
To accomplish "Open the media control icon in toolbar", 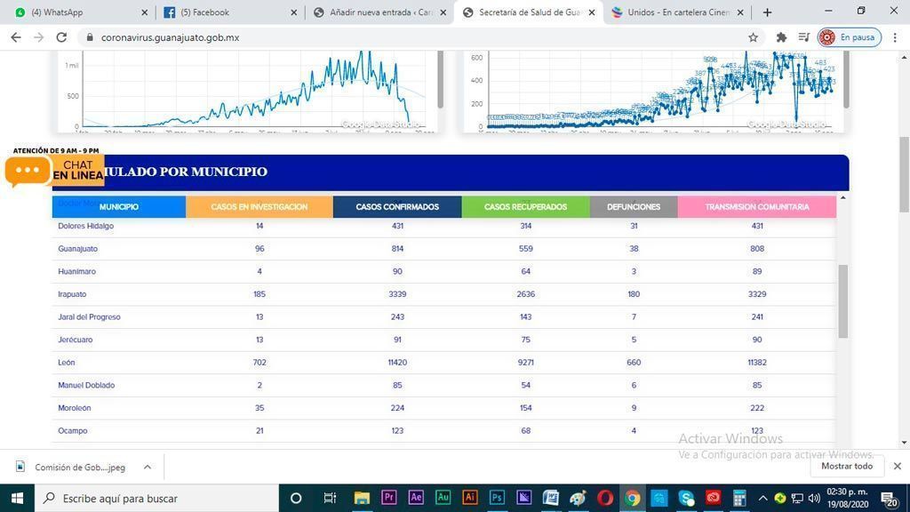I will tap(803, 37).
